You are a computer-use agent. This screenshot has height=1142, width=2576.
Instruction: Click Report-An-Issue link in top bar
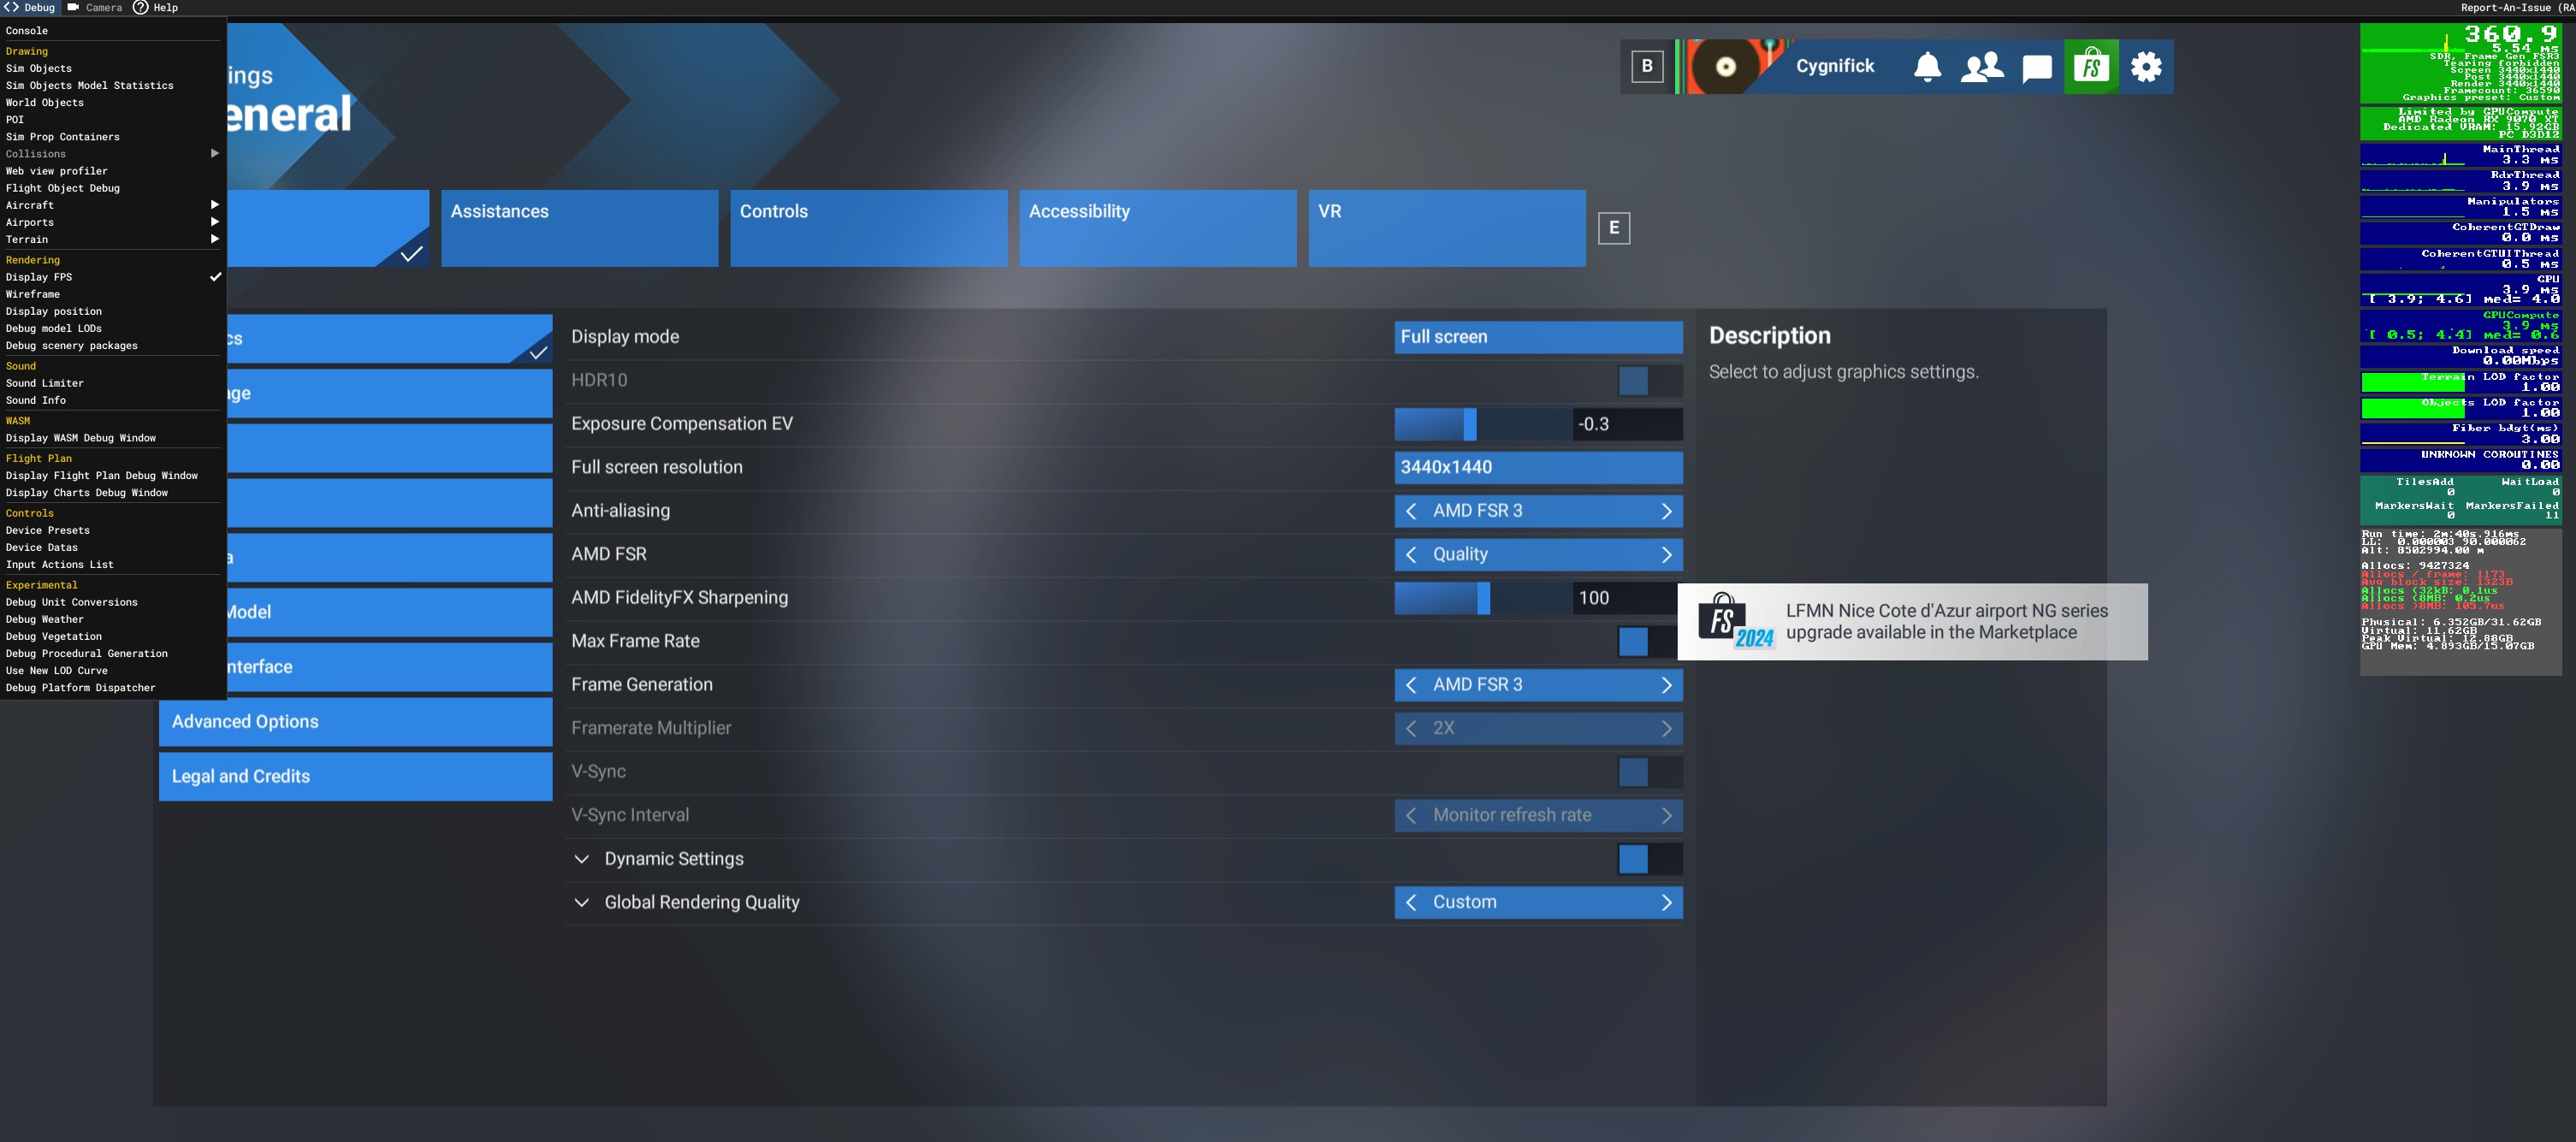tap(2517, 7)
